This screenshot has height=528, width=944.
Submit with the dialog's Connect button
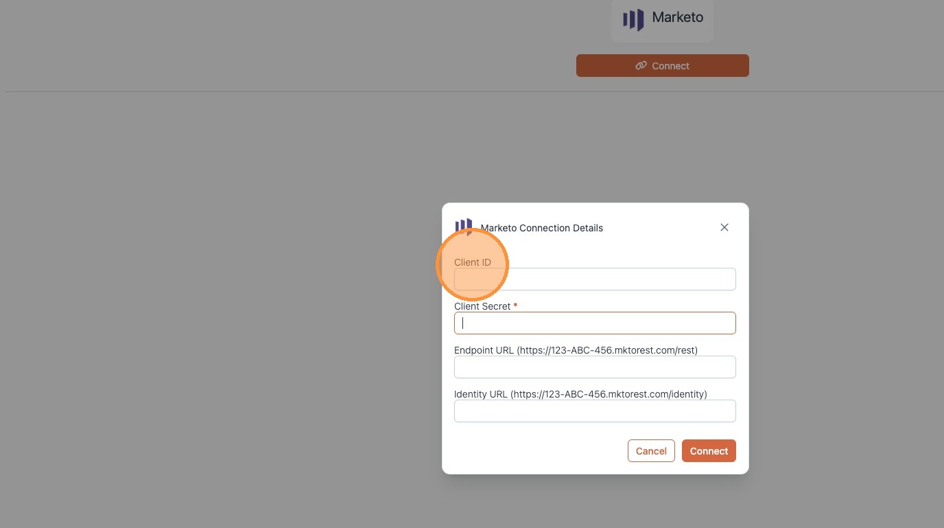[709, 451]
